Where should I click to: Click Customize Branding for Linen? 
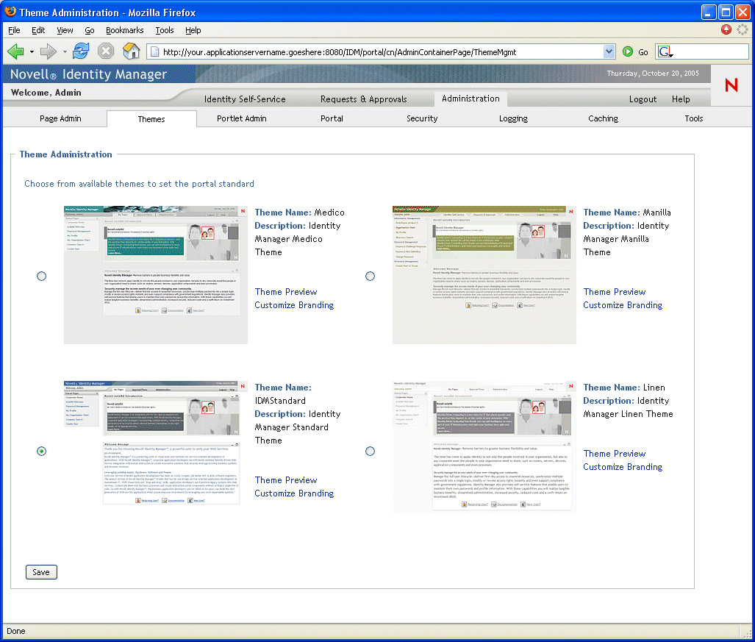[x=623, y=467]
